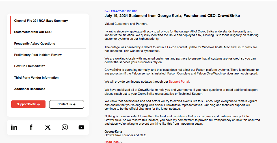The image size is (277, 143).
Task: Select Channel File 291 RCA Exec Summary
Action: tap(41, 21)
